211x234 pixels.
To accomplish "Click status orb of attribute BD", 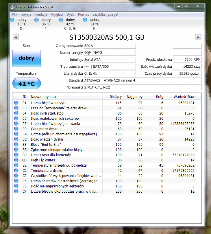I will (x=16, y=160).
